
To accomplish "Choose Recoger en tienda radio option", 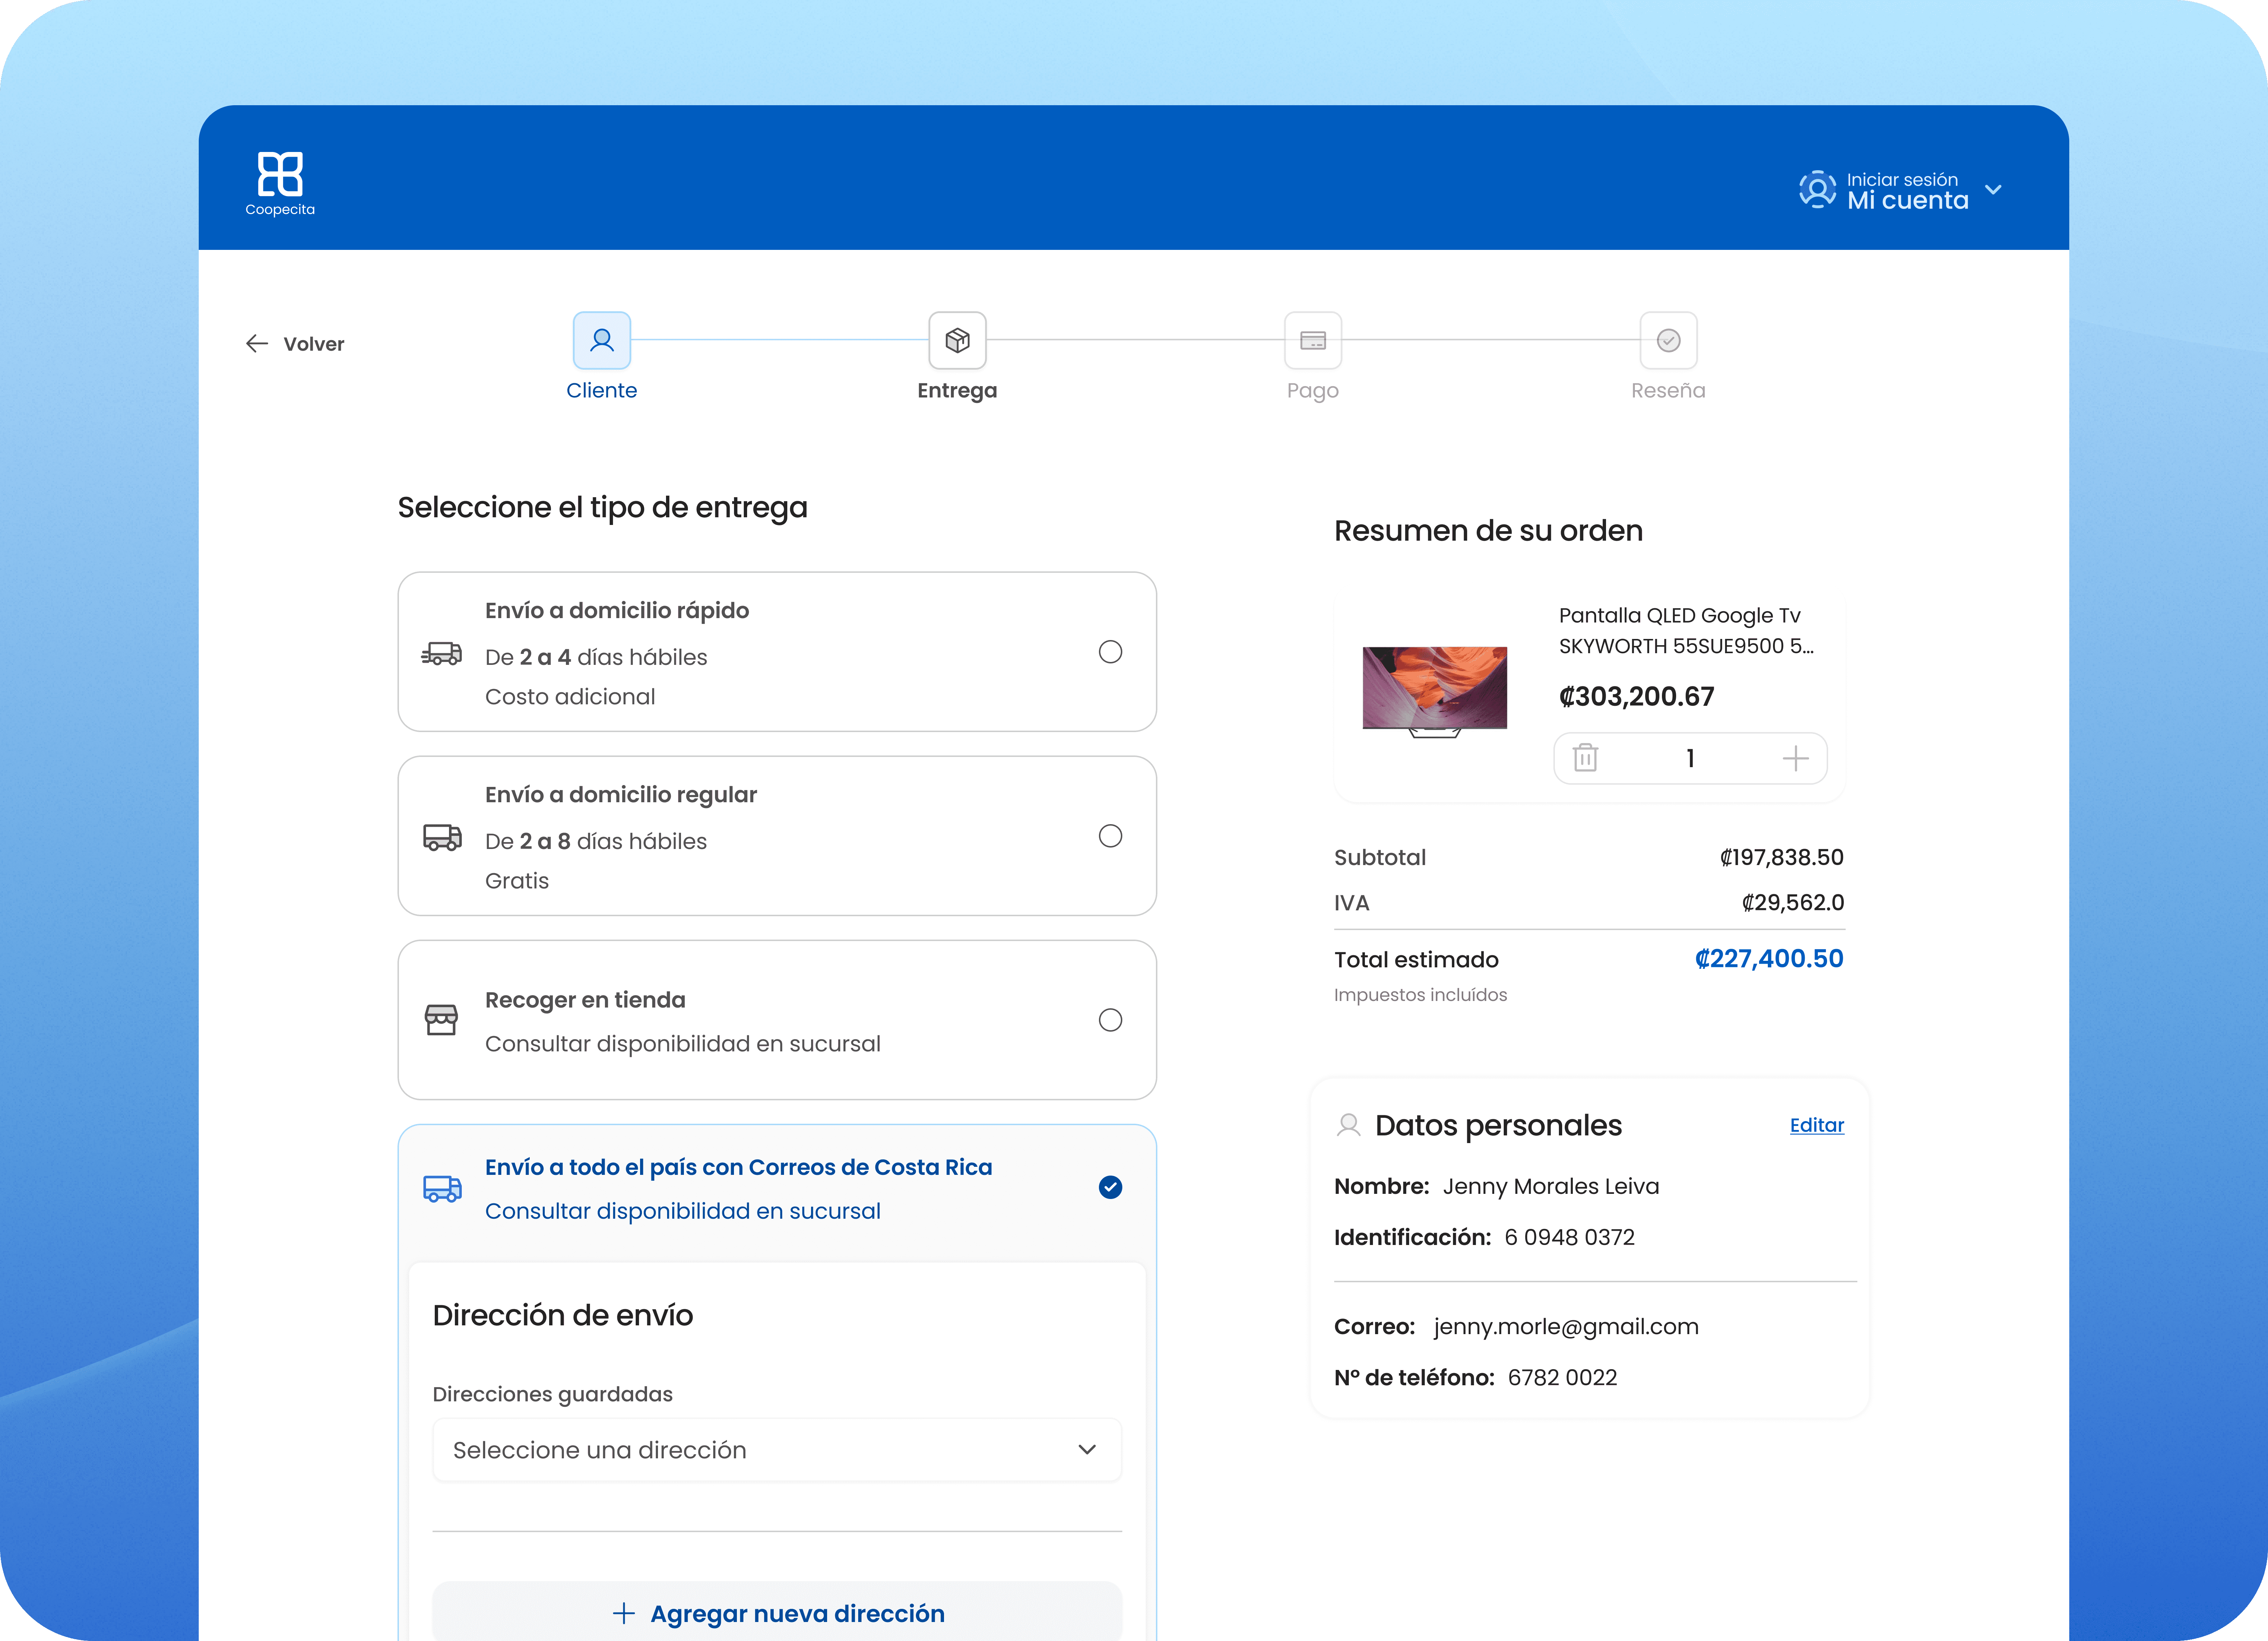I will coord(1110,1020).
